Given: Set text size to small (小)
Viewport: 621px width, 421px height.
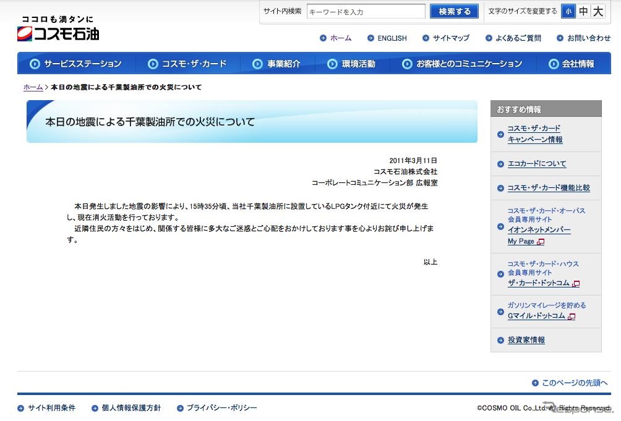Looking at the screenshot, I should coord(568,11).
